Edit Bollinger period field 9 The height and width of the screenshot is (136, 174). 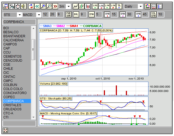[83, 14]
